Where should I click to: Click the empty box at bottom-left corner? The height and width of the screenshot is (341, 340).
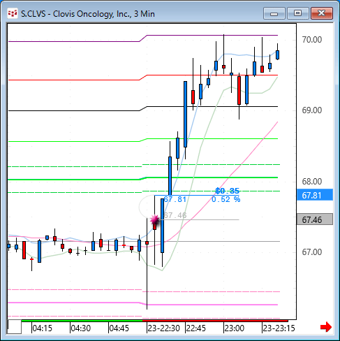15,327
